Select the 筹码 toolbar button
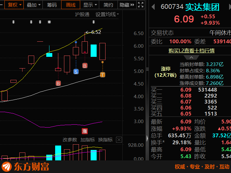The image size is (231, 173). pyautogui.click(x=52, y=5)
